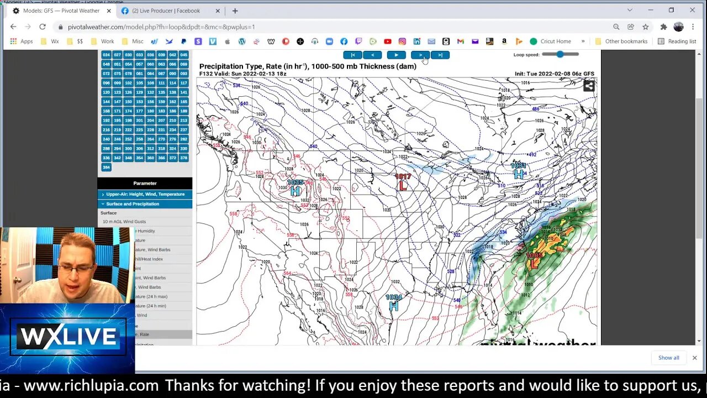The width and height of the screenshot is (707, 398).
Task: Click the zoom magnifier icon in address bar
Action: [x=616, y=27]
